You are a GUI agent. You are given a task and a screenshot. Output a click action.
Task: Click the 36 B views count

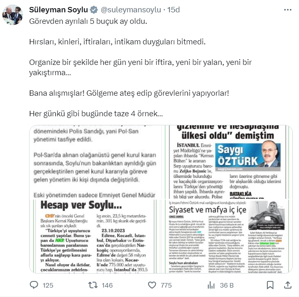[x=226, y=285]
